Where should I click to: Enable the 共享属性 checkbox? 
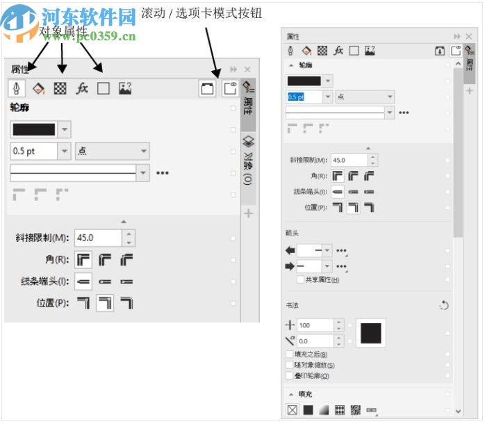300,279
